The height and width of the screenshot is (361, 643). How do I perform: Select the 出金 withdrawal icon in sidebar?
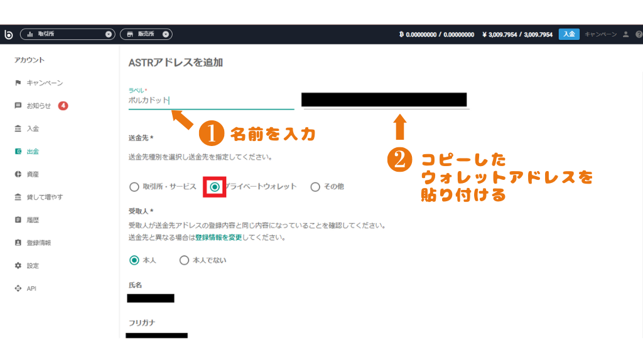point(18,151)
